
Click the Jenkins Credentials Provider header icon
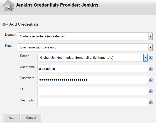click(x=8, y=6)
